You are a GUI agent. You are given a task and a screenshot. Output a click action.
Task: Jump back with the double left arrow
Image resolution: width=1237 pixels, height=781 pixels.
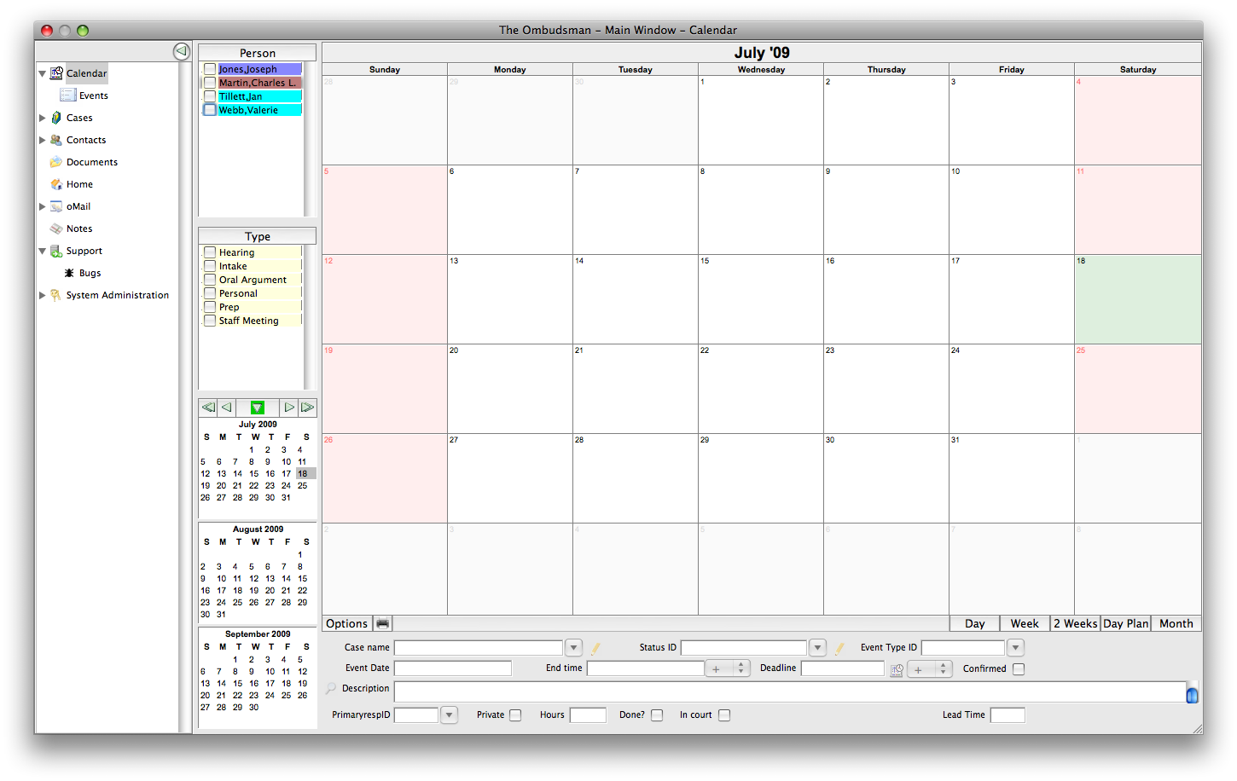(208, 408)
